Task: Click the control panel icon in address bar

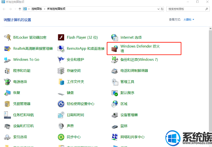Action: (x=25, y=9)
